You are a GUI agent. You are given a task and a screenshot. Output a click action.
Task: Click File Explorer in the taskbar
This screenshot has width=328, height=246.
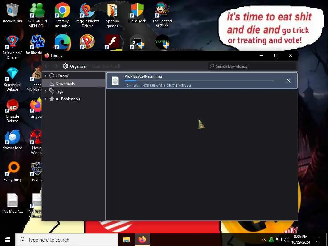(x=126, y=240)
